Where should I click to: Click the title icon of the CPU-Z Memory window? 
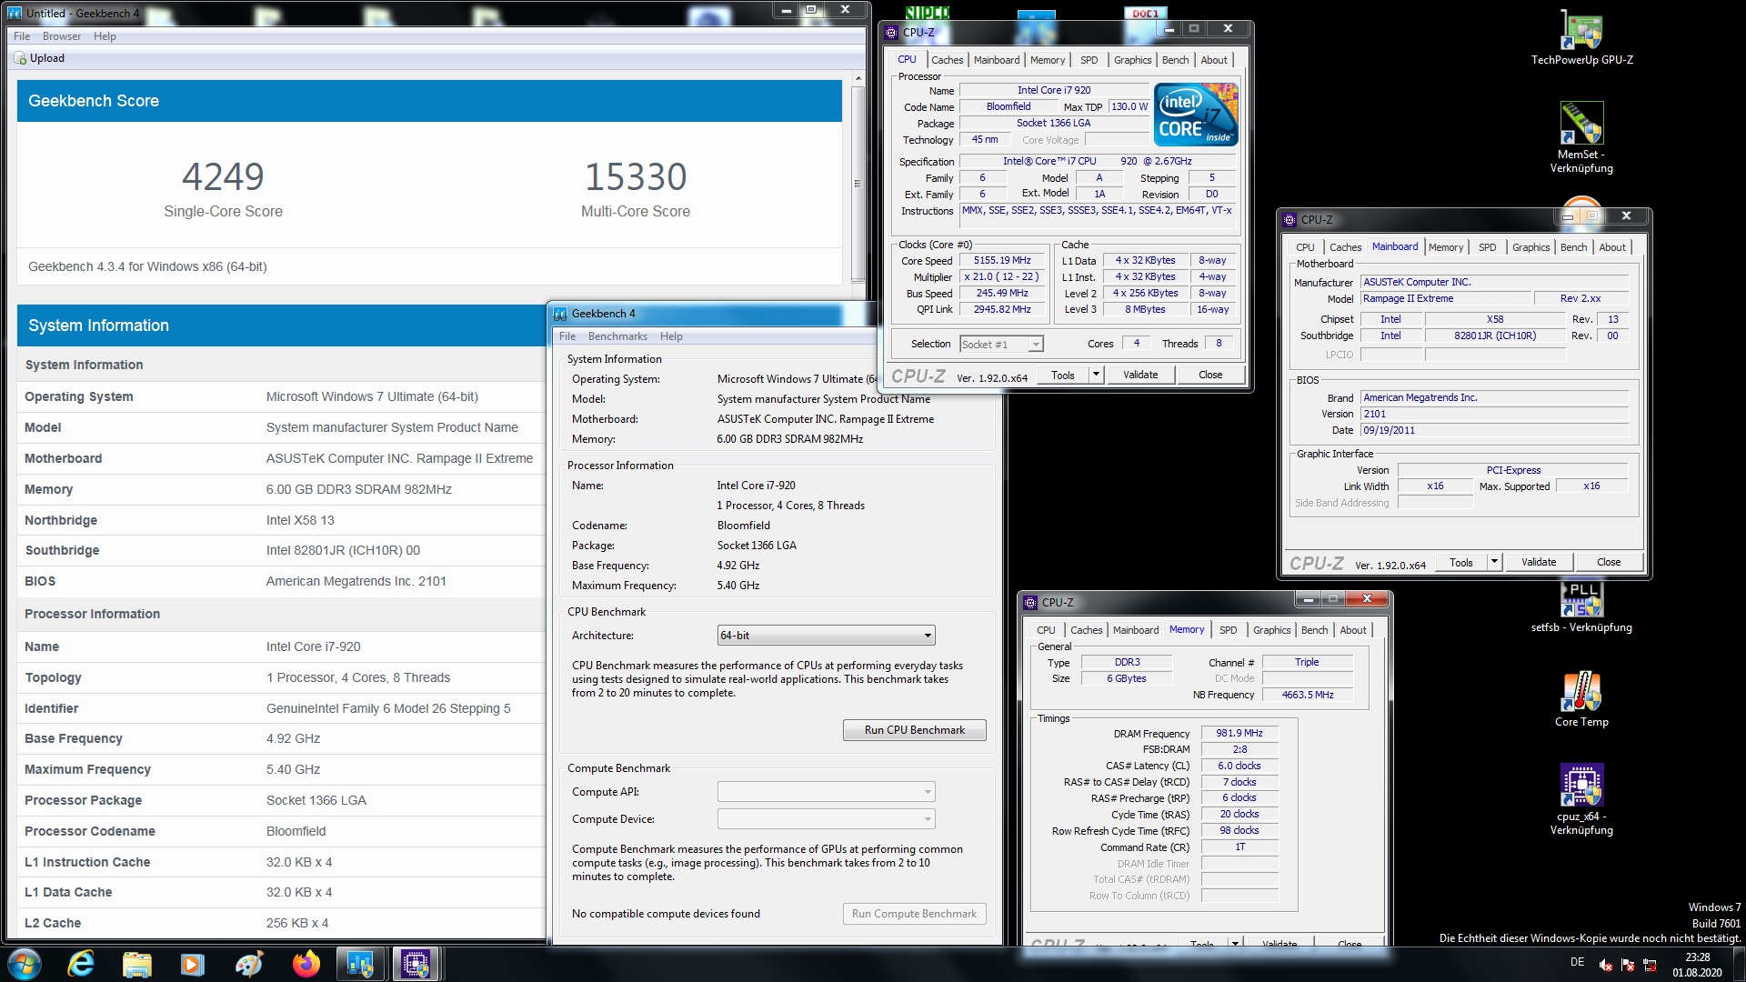point(1030,602)
